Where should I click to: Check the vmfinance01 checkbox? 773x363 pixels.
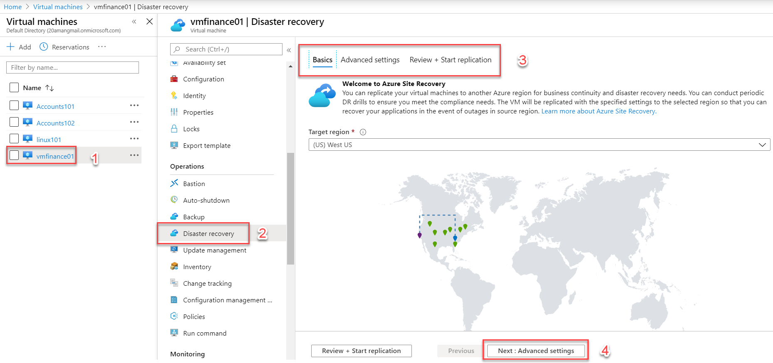coord(14,155)
